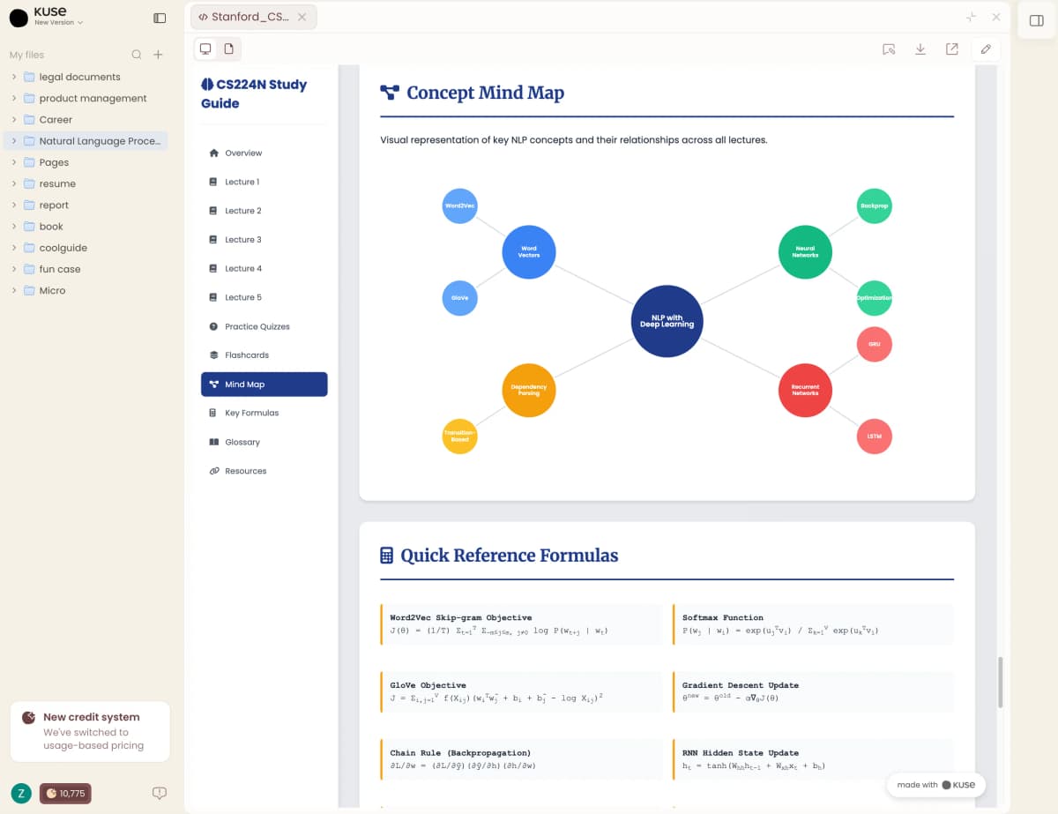Click the Gradient Descent Update formula card

(x=813, y=692)
